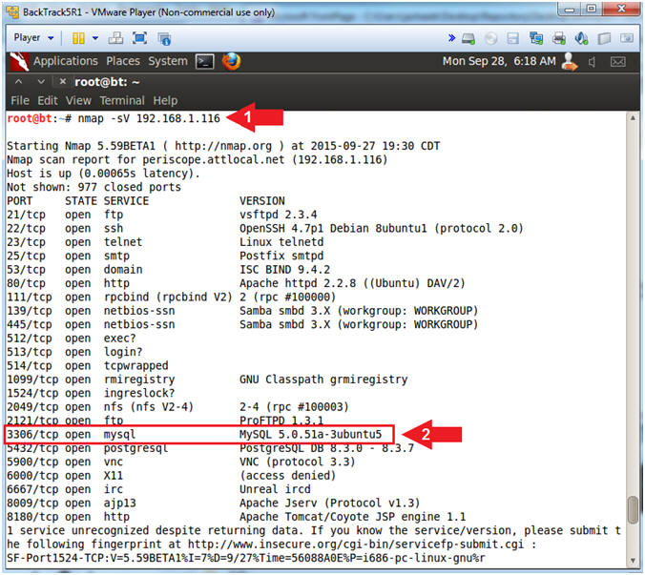
Task: Open the terminal Edit menu
Action: [x=48, y=100]
